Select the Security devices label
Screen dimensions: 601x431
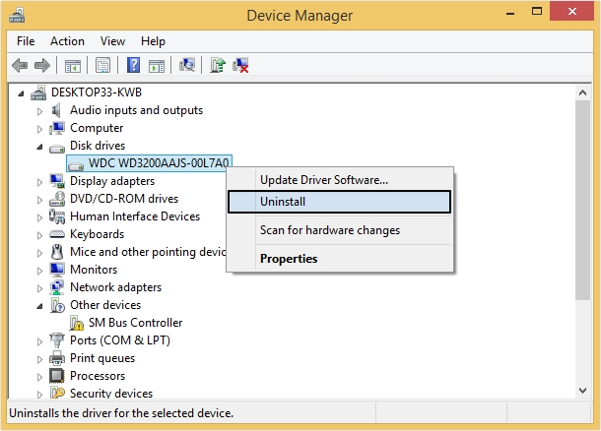pyautogui.click(x=111, y=393)
